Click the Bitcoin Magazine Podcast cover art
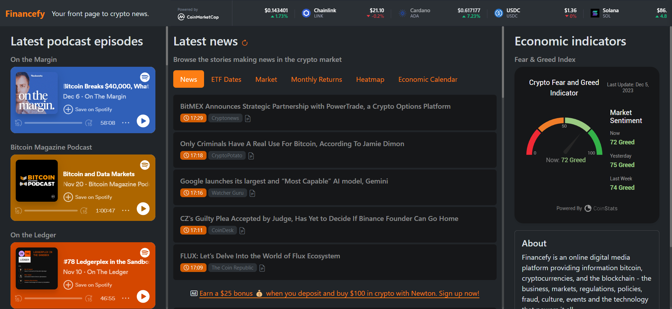The height and width of the screenshot is (309, 672). 37,181
